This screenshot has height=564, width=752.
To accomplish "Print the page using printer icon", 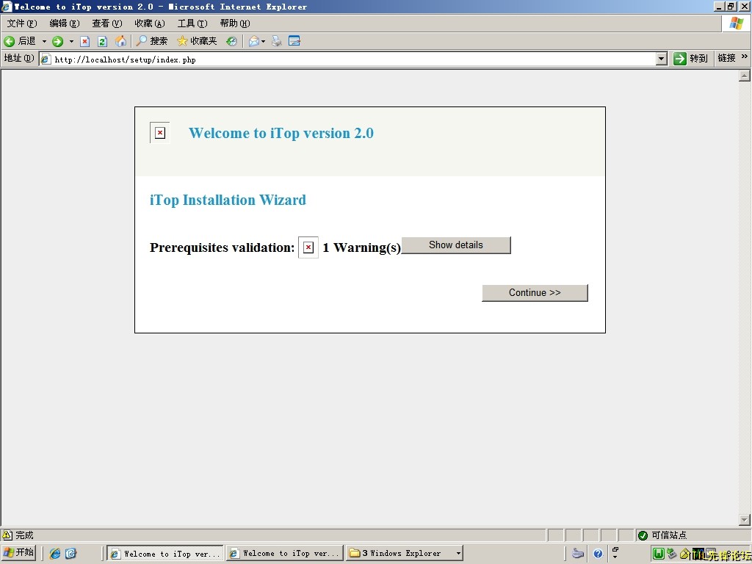I will [277, 41].
